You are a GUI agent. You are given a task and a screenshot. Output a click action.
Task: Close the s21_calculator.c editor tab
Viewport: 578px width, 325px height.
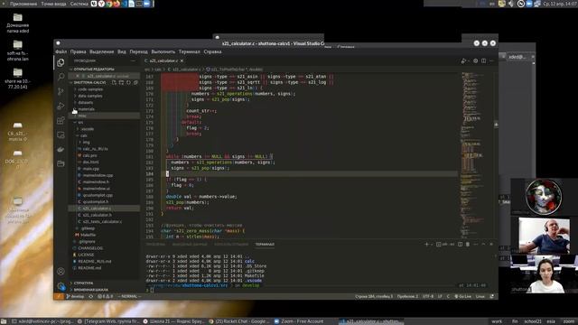coord(182,60)
